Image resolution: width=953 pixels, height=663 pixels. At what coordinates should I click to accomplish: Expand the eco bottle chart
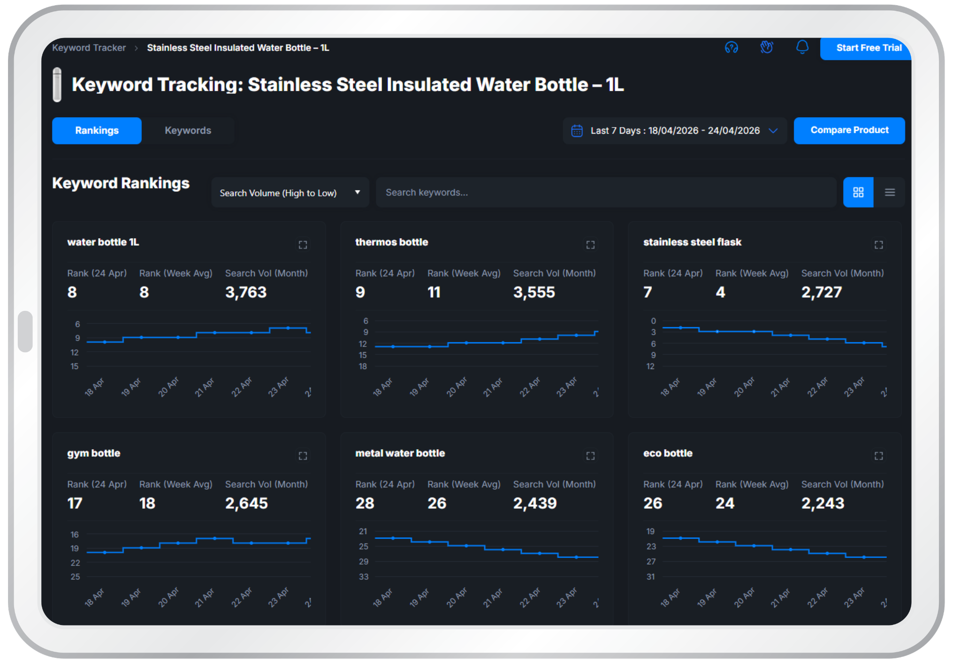coord(878,456)
